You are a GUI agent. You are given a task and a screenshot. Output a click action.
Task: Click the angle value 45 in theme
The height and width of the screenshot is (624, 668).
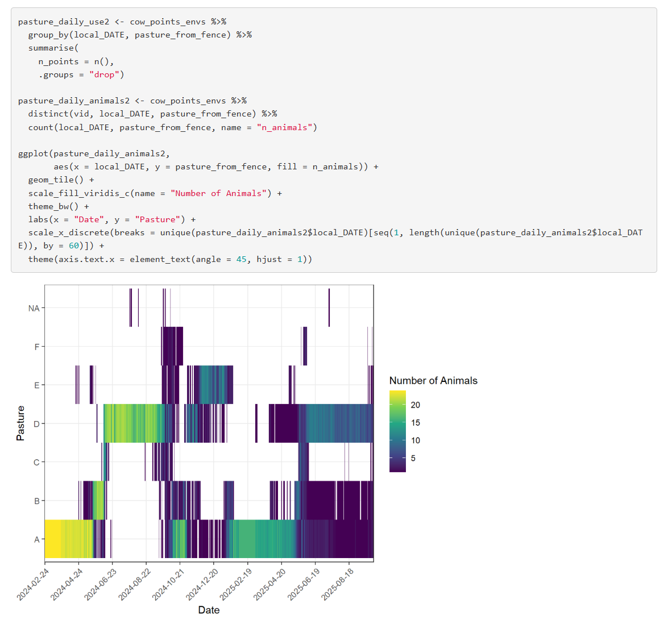(x=241, y=259)
